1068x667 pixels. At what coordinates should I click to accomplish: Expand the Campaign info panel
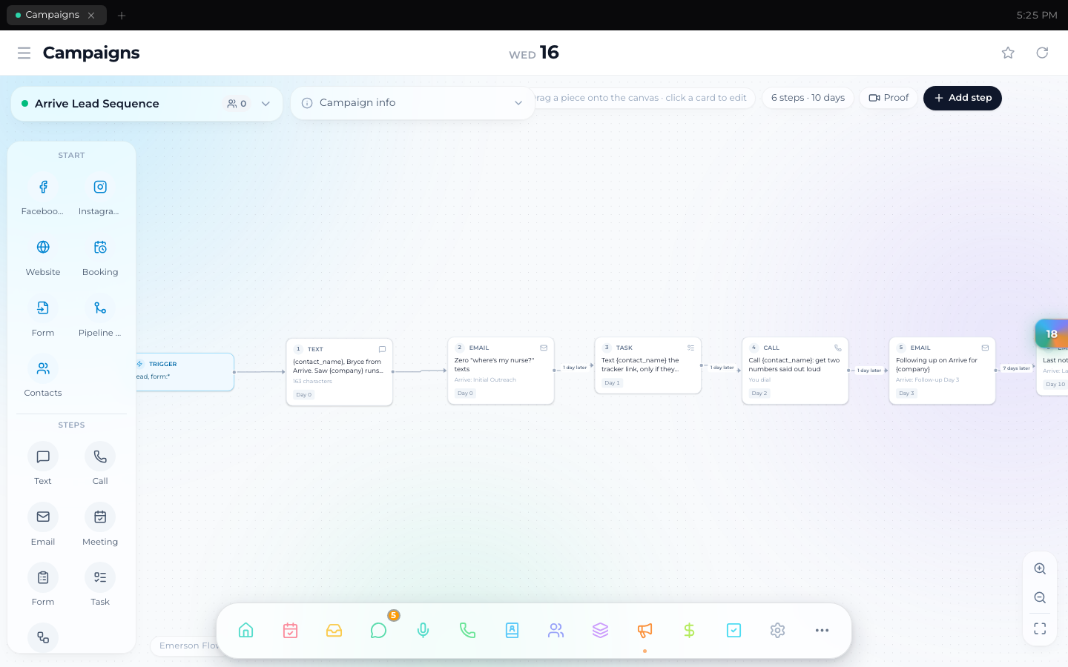click(412, 103)
